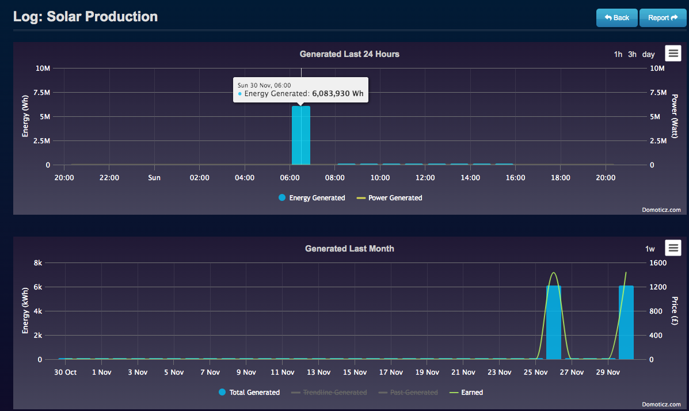Switch the 24-hour chart to 1h resolution
The width and height of the screenshot is (689, 411).
point(618,54)
